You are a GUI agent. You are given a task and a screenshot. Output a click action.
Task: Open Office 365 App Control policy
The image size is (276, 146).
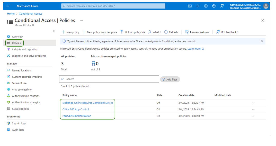click(76, 109)
